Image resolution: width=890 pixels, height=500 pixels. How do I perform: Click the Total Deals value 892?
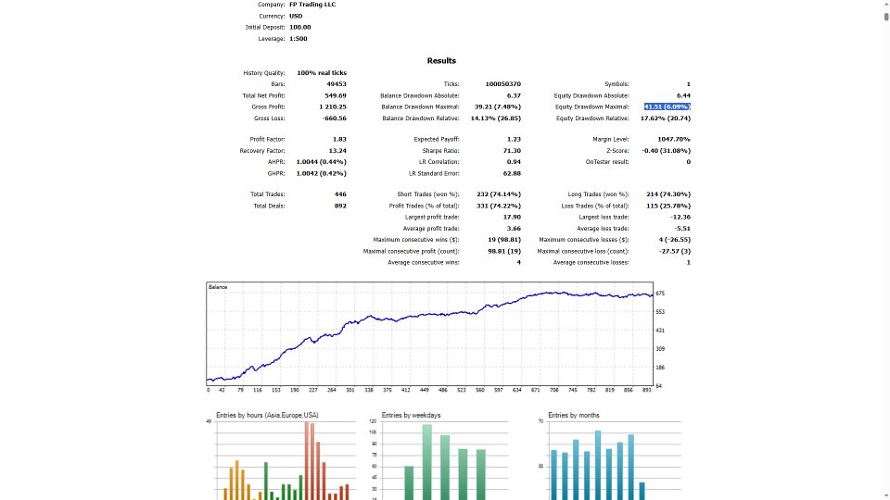point(340,206)
